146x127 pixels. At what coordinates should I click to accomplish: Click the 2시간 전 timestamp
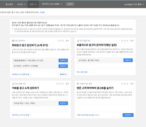60,41
